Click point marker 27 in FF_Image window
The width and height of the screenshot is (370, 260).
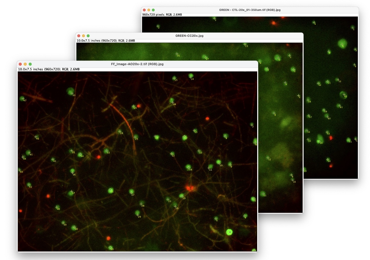click(x=131, y=193)
